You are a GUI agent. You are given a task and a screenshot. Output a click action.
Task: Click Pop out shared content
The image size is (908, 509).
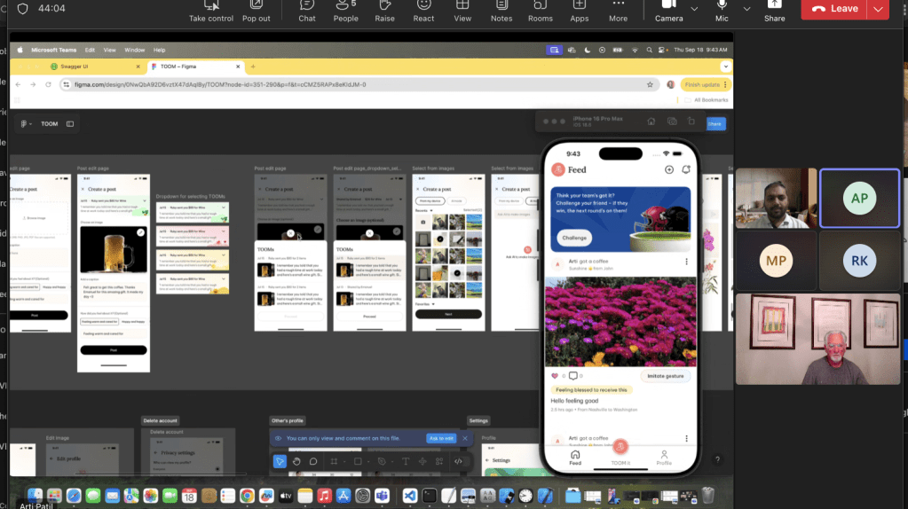(256, 10)
